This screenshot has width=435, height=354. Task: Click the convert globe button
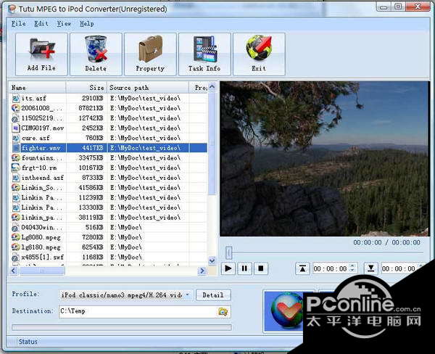[286, 310]
